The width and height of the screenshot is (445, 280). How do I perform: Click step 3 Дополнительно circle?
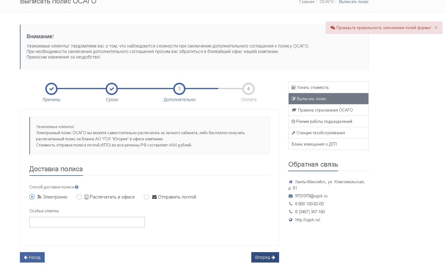pyautogui.click(x=179, y=89)
